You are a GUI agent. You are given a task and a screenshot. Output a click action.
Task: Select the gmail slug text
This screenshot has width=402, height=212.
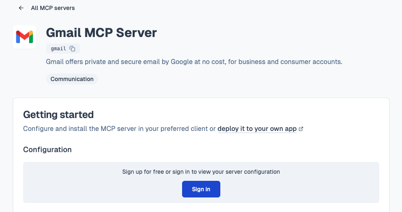pyautogui.click(x=59, y=49)
